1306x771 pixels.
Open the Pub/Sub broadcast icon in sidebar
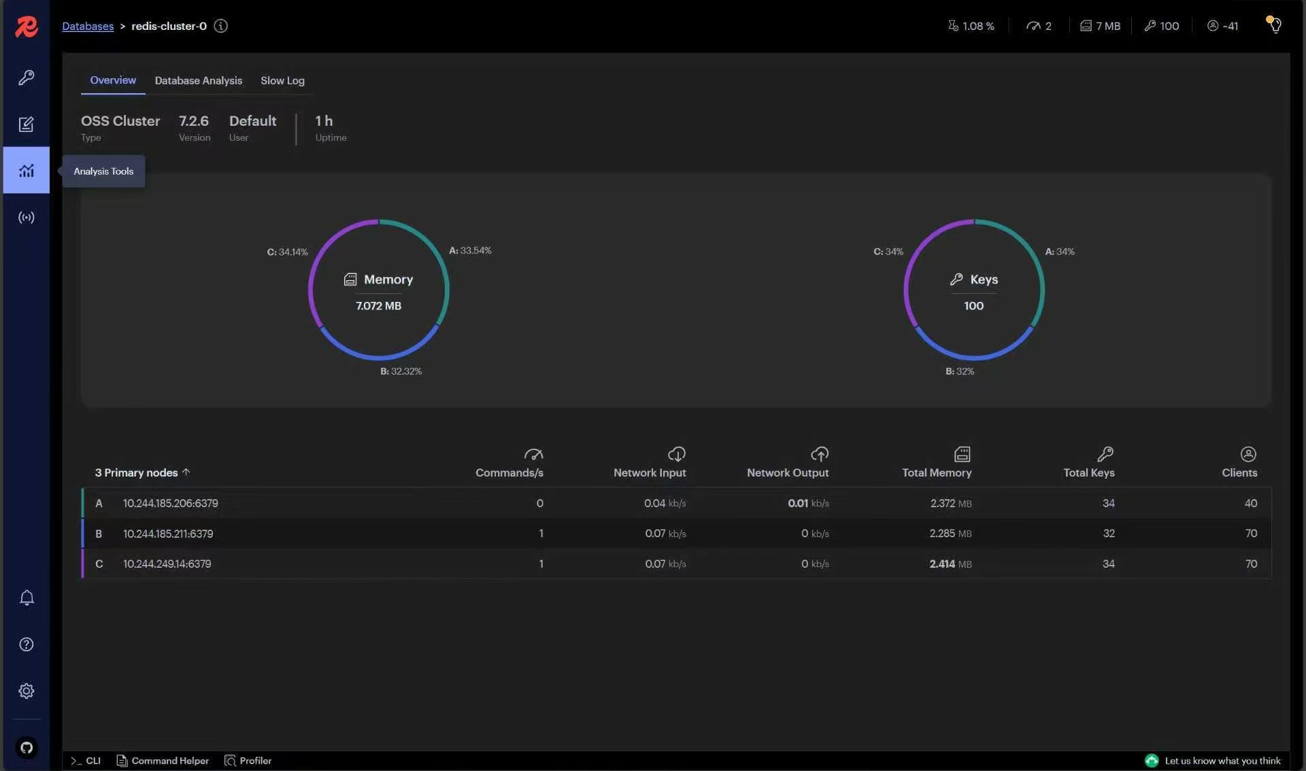coord(26,217)
